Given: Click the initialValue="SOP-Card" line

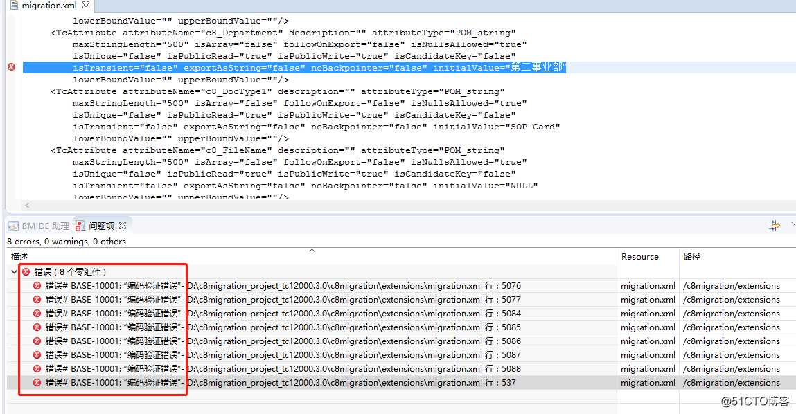Looking at the screenshot, I should pos(316,127).
